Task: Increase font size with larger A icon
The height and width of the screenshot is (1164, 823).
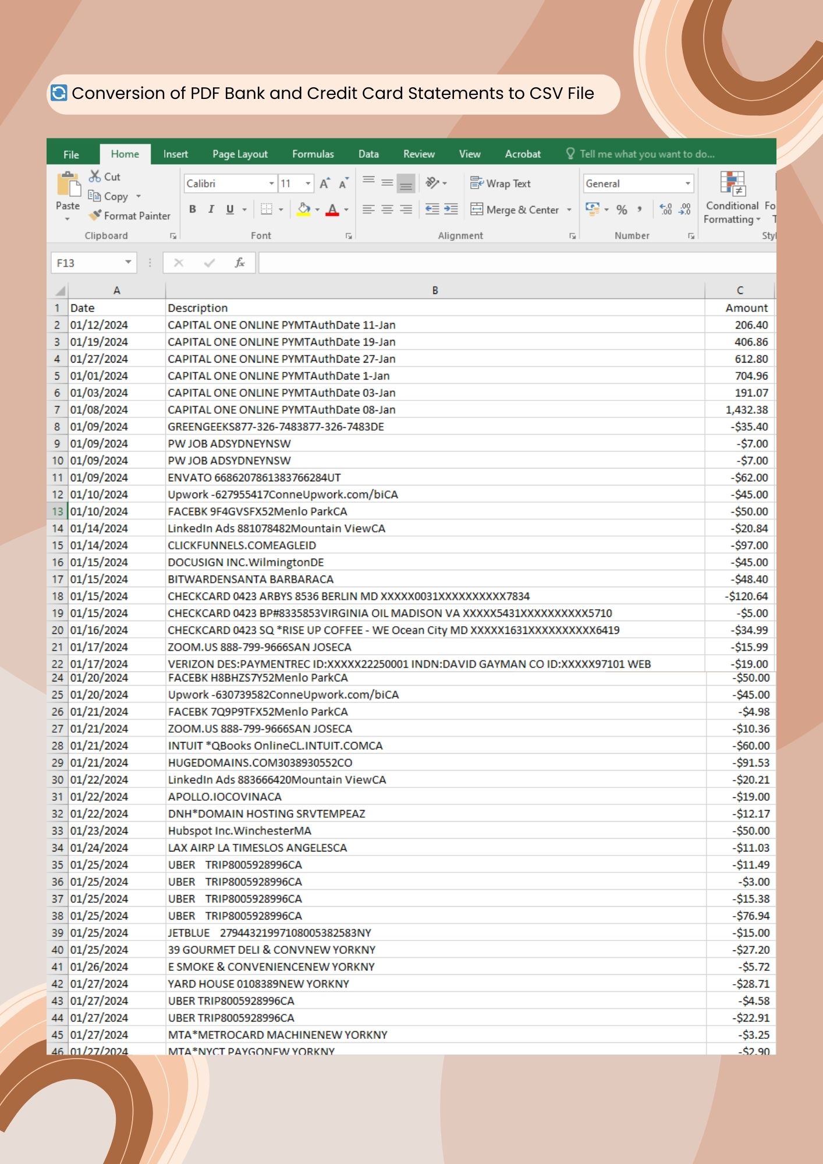Action: pyautogui.click(x=325, y=184)
